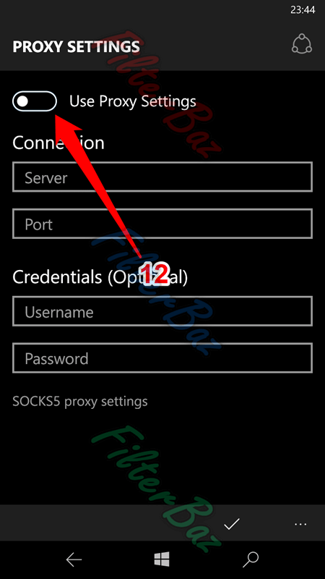Image resolution: width=325 pixels, height=579 pixels.
Task: Click the PROXY SETTINGS page title
Action: coord(77,46)
